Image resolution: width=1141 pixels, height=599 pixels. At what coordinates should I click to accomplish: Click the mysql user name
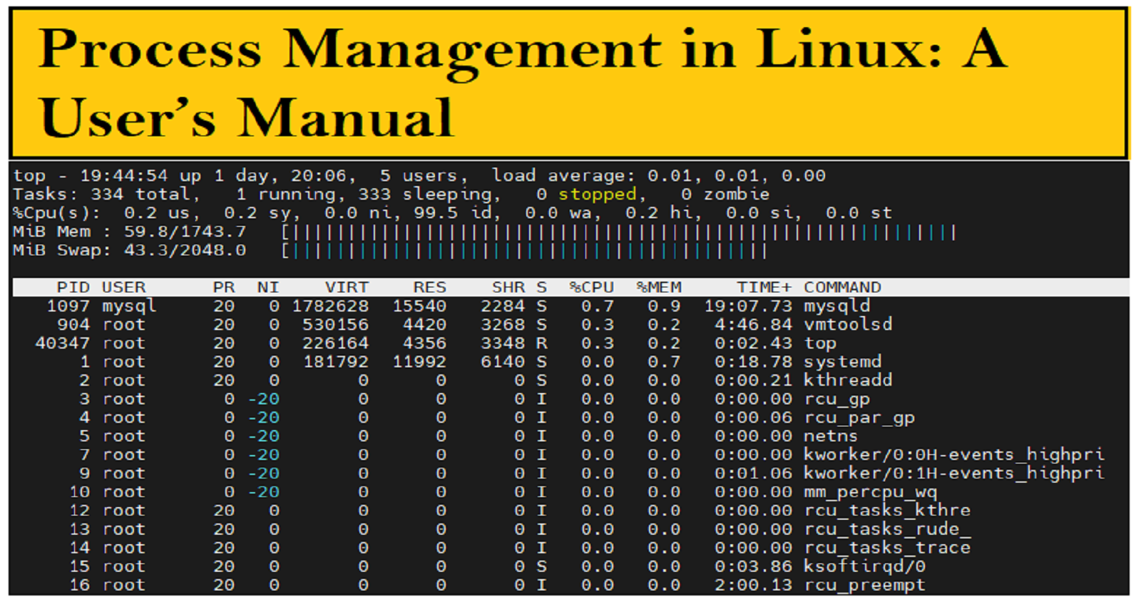tap(129, 307)
